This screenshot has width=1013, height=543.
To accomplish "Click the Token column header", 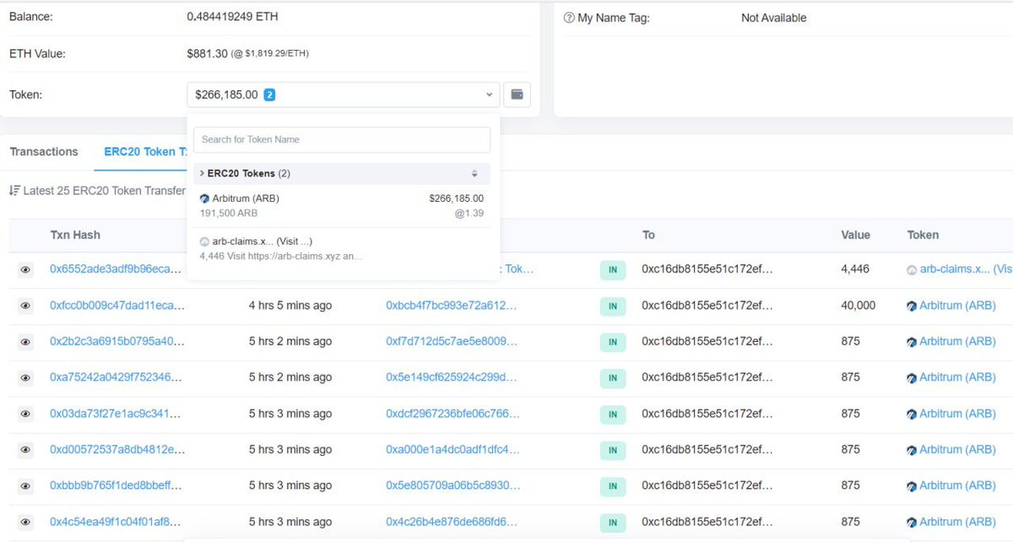I will (923, 235).
